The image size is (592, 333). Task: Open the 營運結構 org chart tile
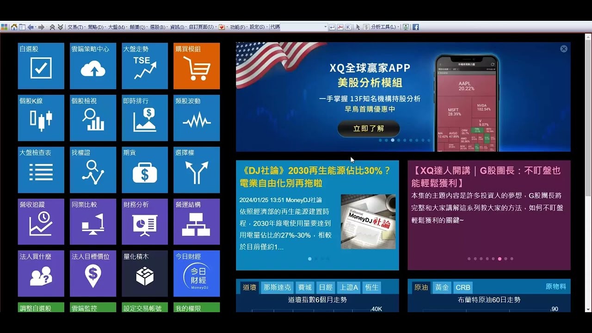pyautogui.click(x=197, y=222)
